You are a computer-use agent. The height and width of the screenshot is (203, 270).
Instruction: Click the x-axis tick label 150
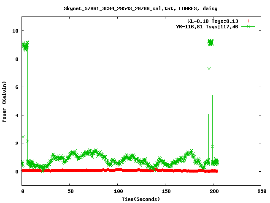[166, 191]
